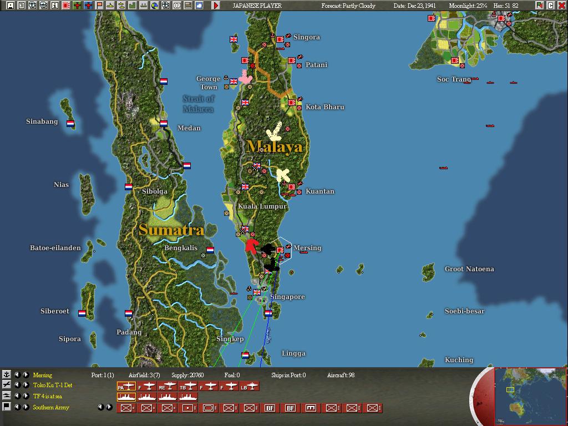Select the first highlighted ship task force icon
The image size is (568, 426).
click(x=126, y=397)
